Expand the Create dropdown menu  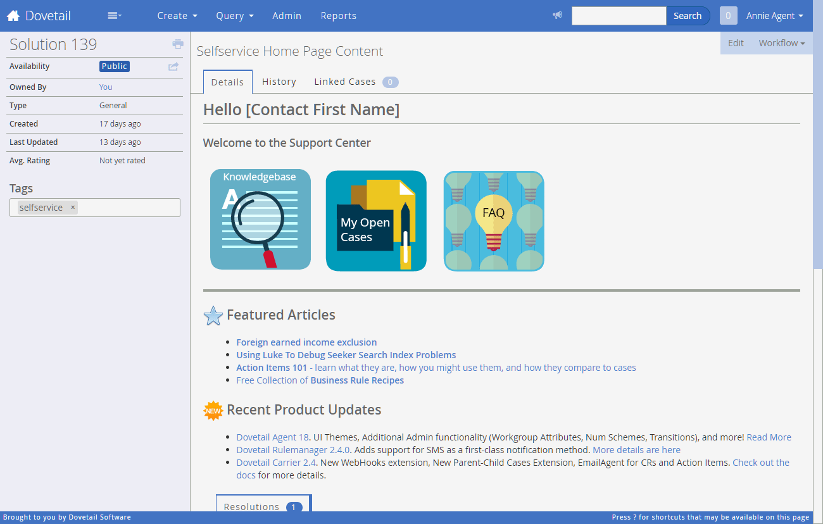click(x=177, y=16)
